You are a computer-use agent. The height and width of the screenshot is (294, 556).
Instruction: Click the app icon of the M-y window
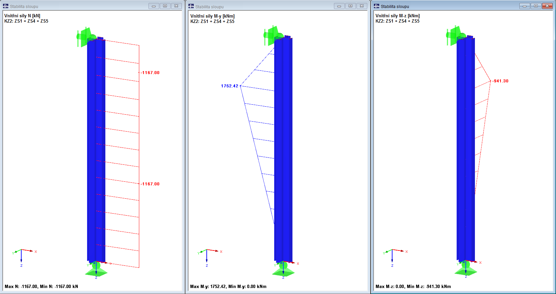point(191,6)
